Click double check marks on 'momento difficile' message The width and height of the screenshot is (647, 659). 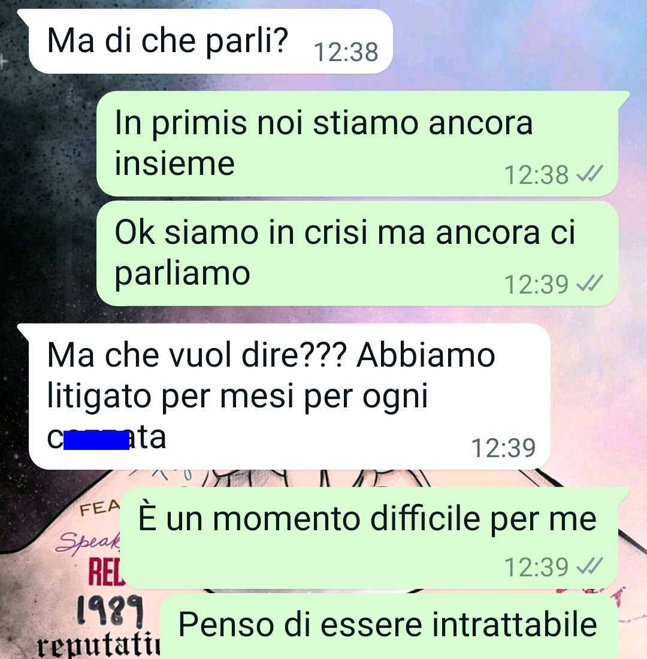[589, 566]
